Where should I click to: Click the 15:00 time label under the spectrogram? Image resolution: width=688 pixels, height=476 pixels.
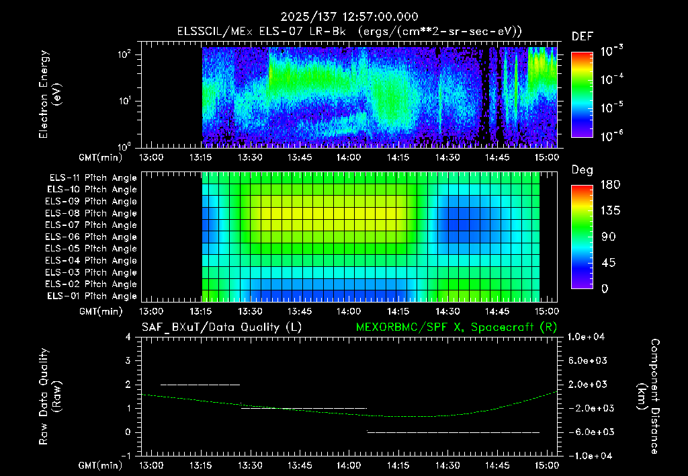pyautogui.click(x=547, y=157)
